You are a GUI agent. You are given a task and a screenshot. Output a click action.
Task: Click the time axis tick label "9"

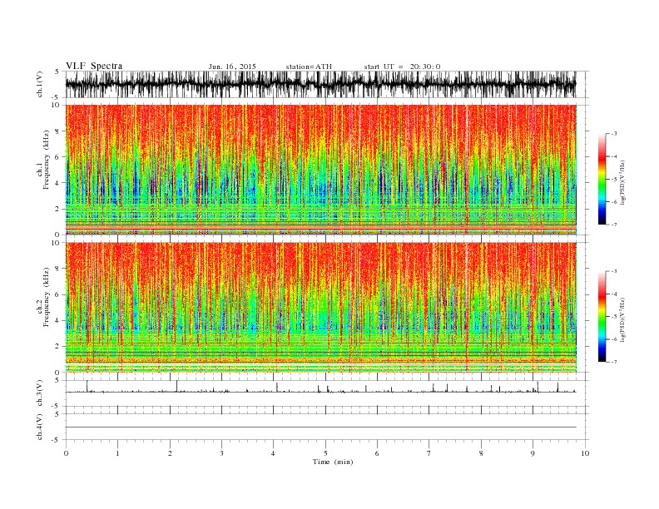click(533, 453)
